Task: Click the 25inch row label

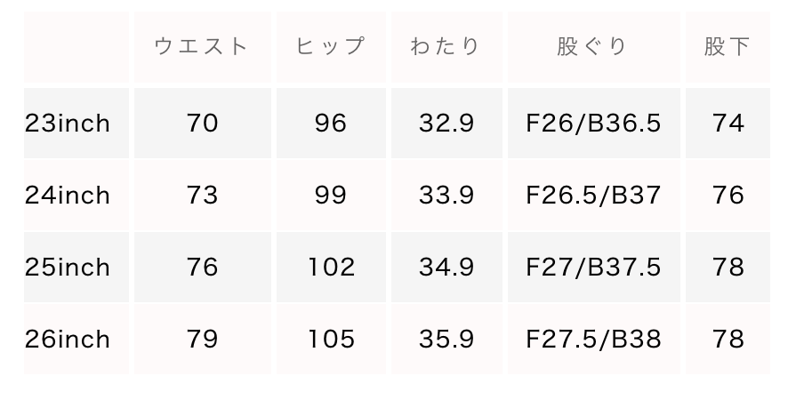Action: (x=68, y=268)
